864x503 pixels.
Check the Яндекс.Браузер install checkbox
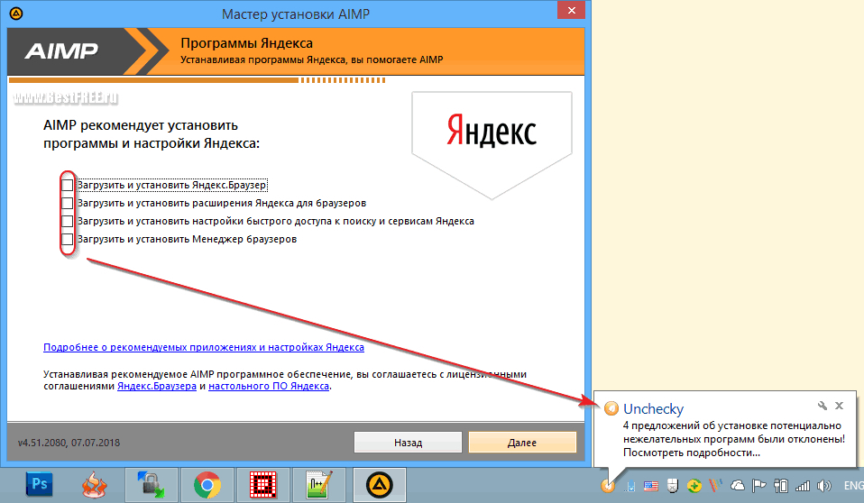(68, 185)
